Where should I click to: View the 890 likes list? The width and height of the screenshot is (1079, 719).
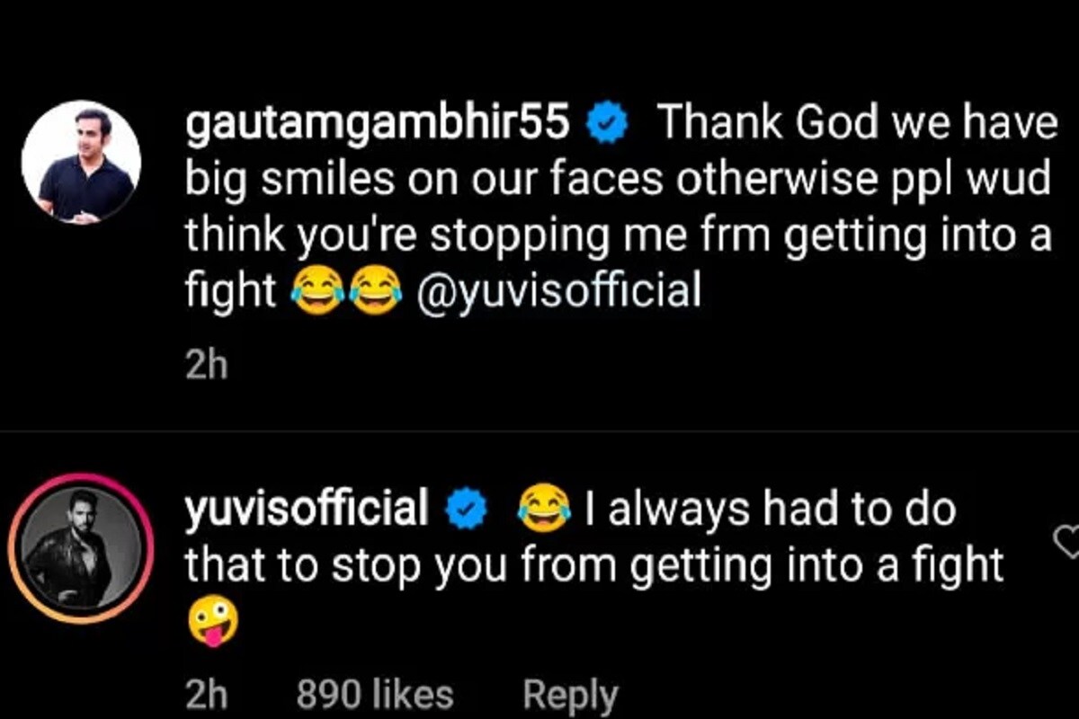click(x=374, y=695)
